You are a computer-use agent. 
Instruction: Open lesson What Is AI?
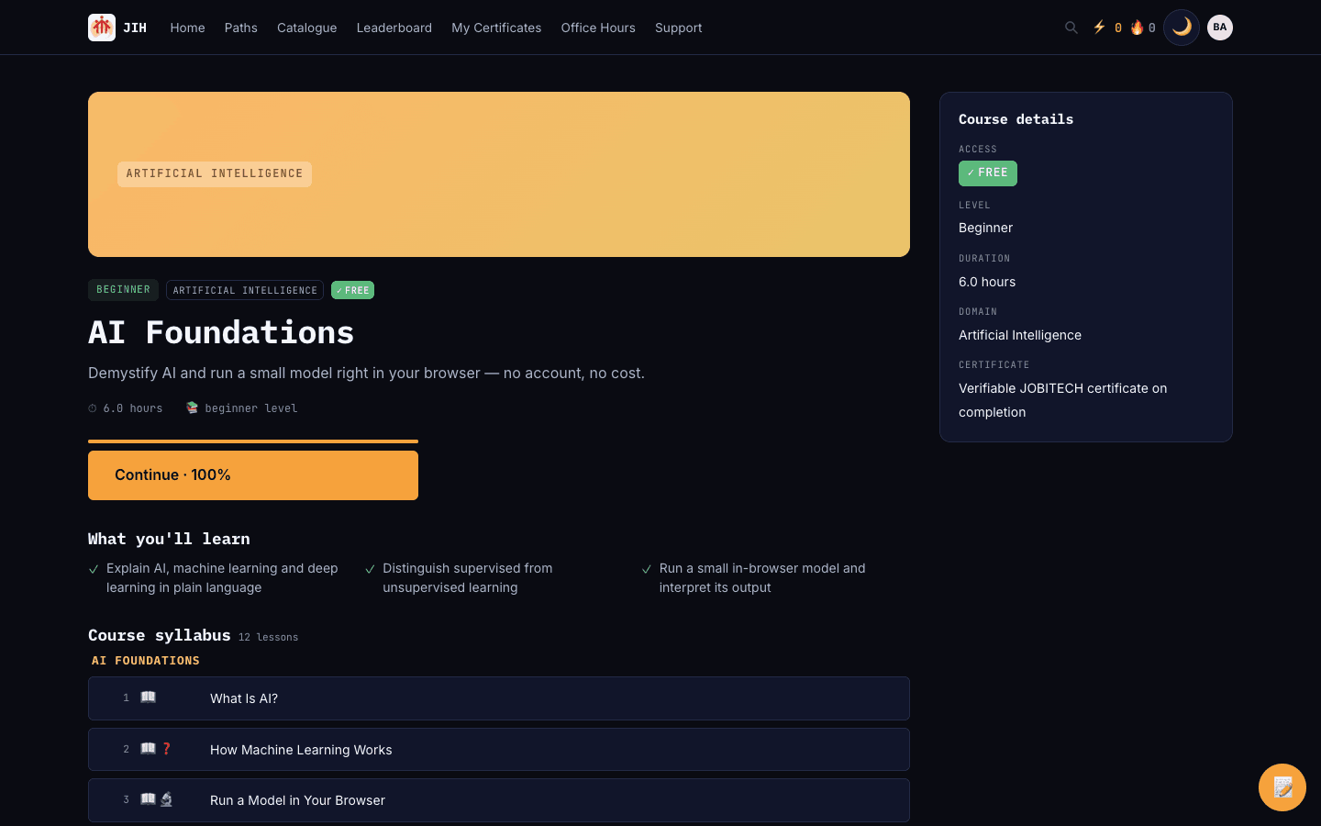pyautogui.click(x=499, y=698)
